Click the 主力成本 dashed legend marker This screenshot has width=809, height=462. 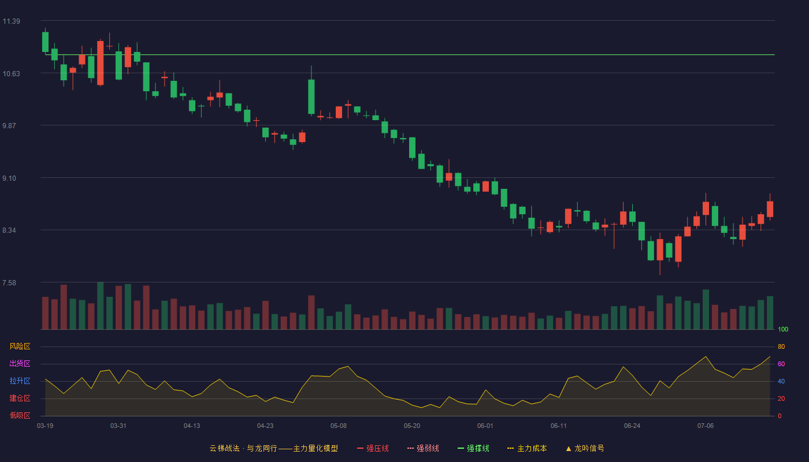[510, 448]
